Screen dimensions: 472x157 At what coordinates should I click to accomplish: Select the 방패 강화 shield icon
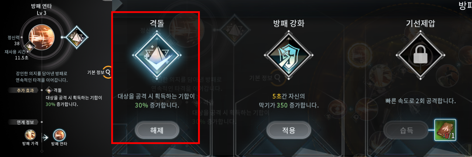[288, 56]
